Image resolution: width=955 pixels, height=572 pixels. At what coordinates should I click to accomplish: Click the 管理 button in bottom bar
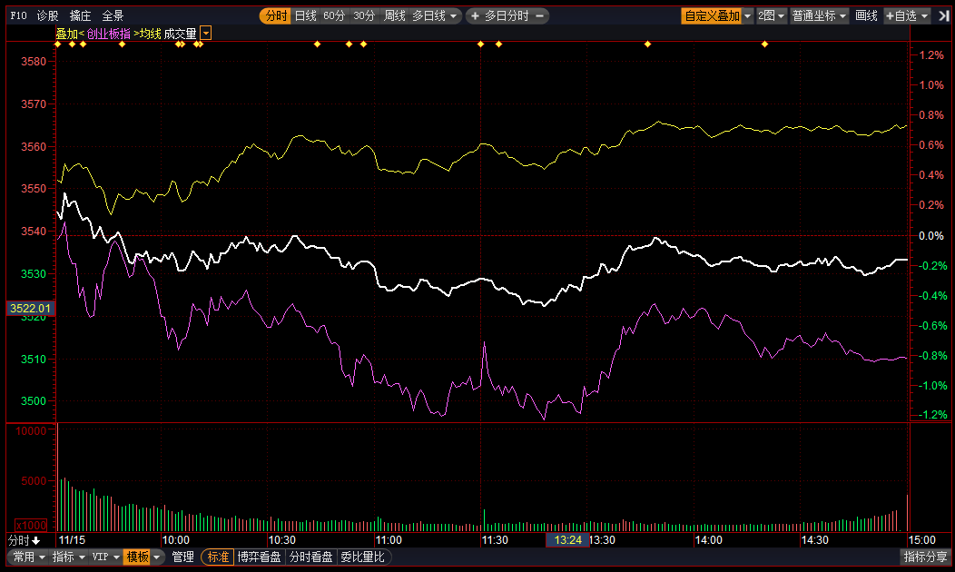(x=182, y=557)
